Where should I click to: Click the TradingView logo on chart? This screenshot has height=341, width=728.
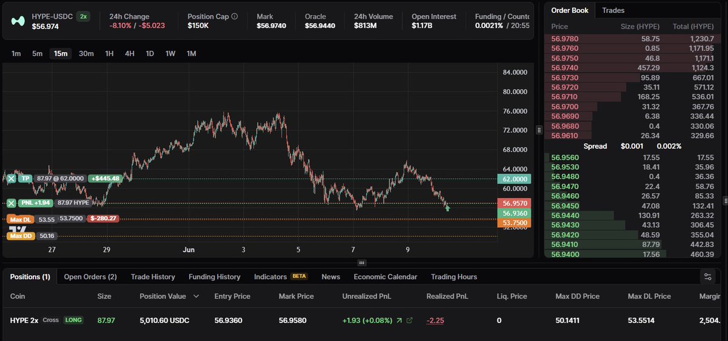point(18,228)
